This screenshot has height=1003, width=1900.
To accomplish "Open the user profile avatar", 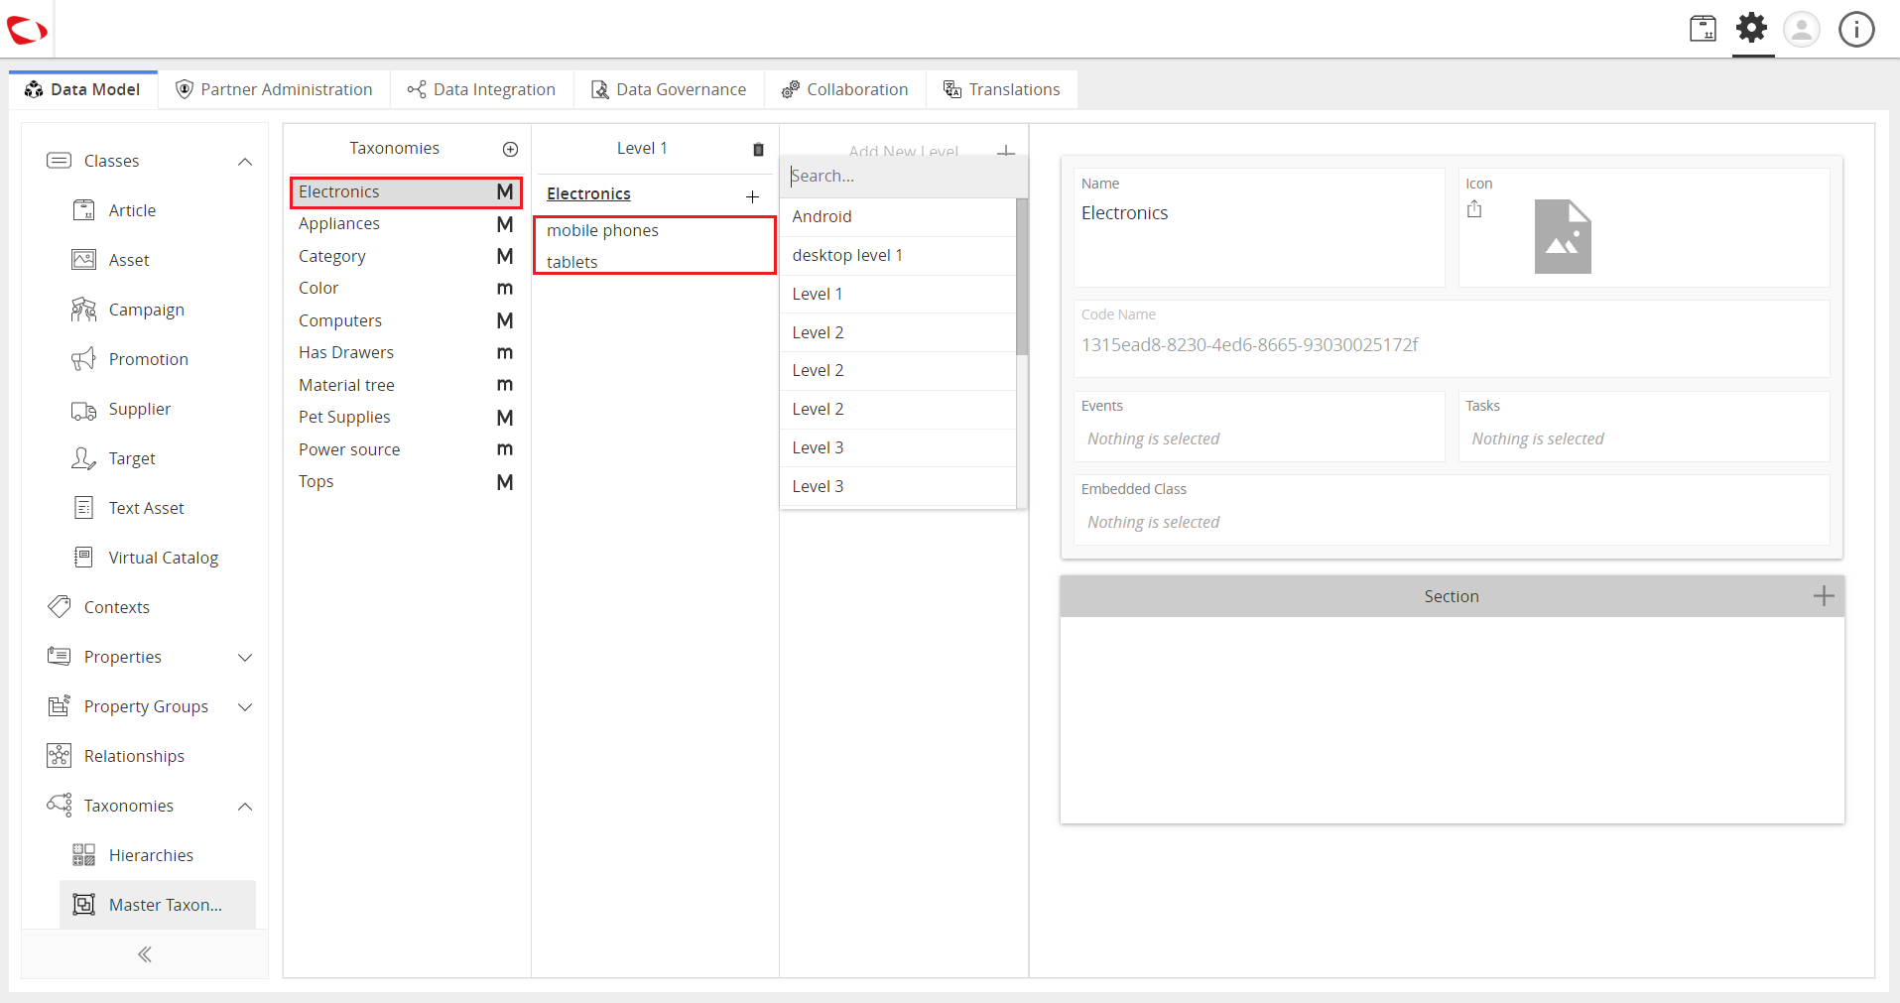I will click(1802, 29).
